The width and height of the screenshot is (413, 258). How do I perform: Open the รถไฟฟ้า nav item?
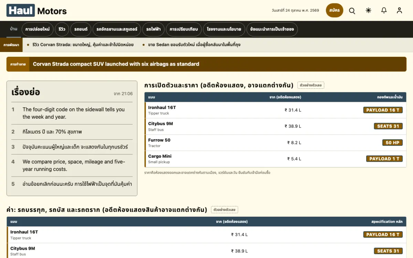point(153,29)
